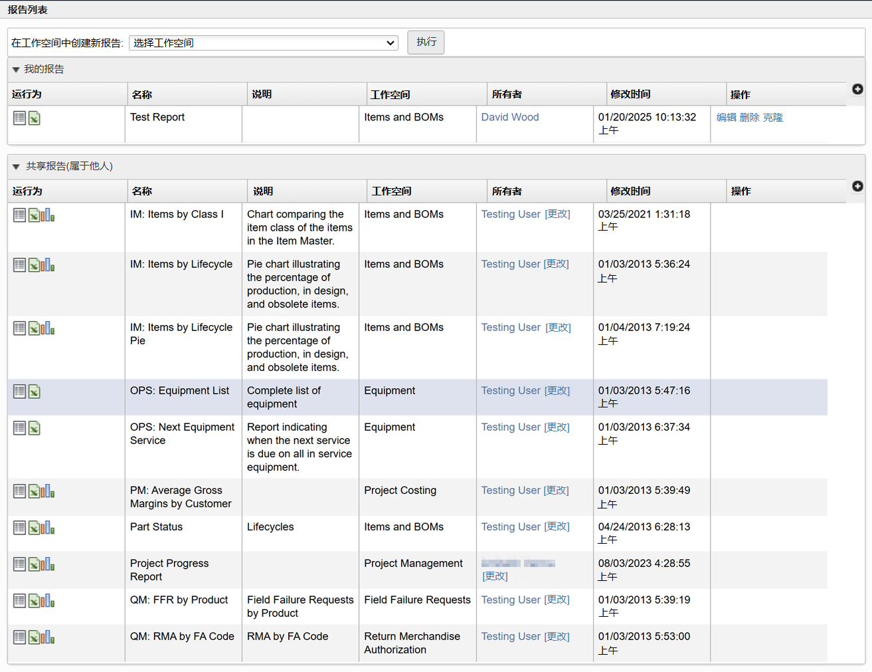Click plus icon in shared reports table header

pos(857,186)
